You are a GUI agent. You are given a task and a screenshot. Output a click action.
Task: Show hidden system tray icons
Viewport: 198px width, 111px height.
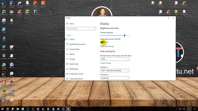176,109
